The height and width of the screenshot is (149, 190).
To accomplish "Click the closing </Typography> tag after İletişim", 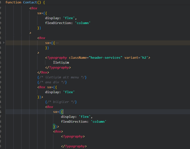I will [x=58, y=67].
